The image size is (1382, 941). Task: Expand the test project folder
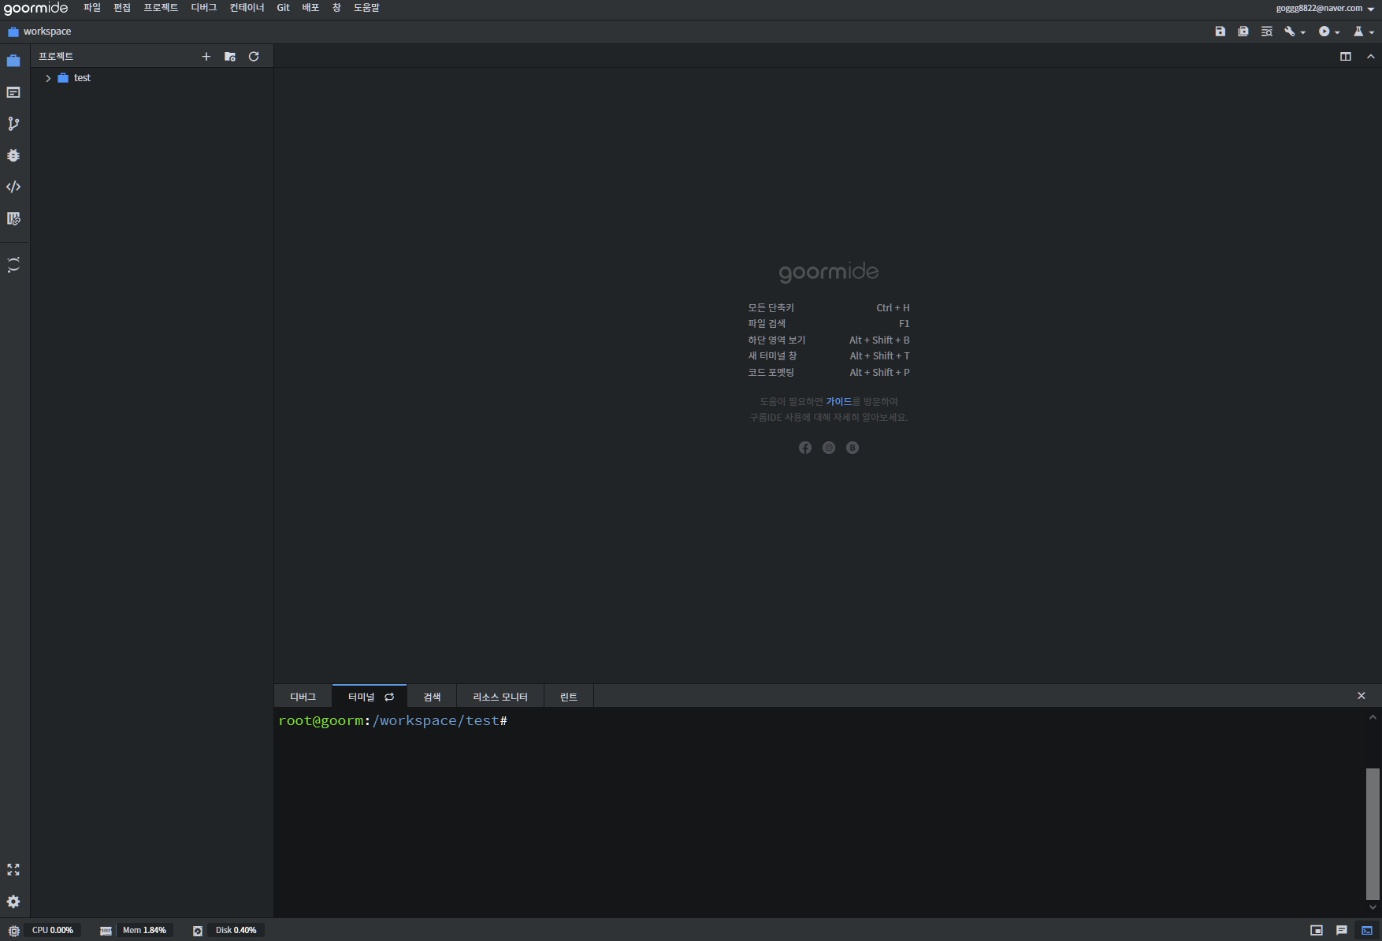coord(48,78)
